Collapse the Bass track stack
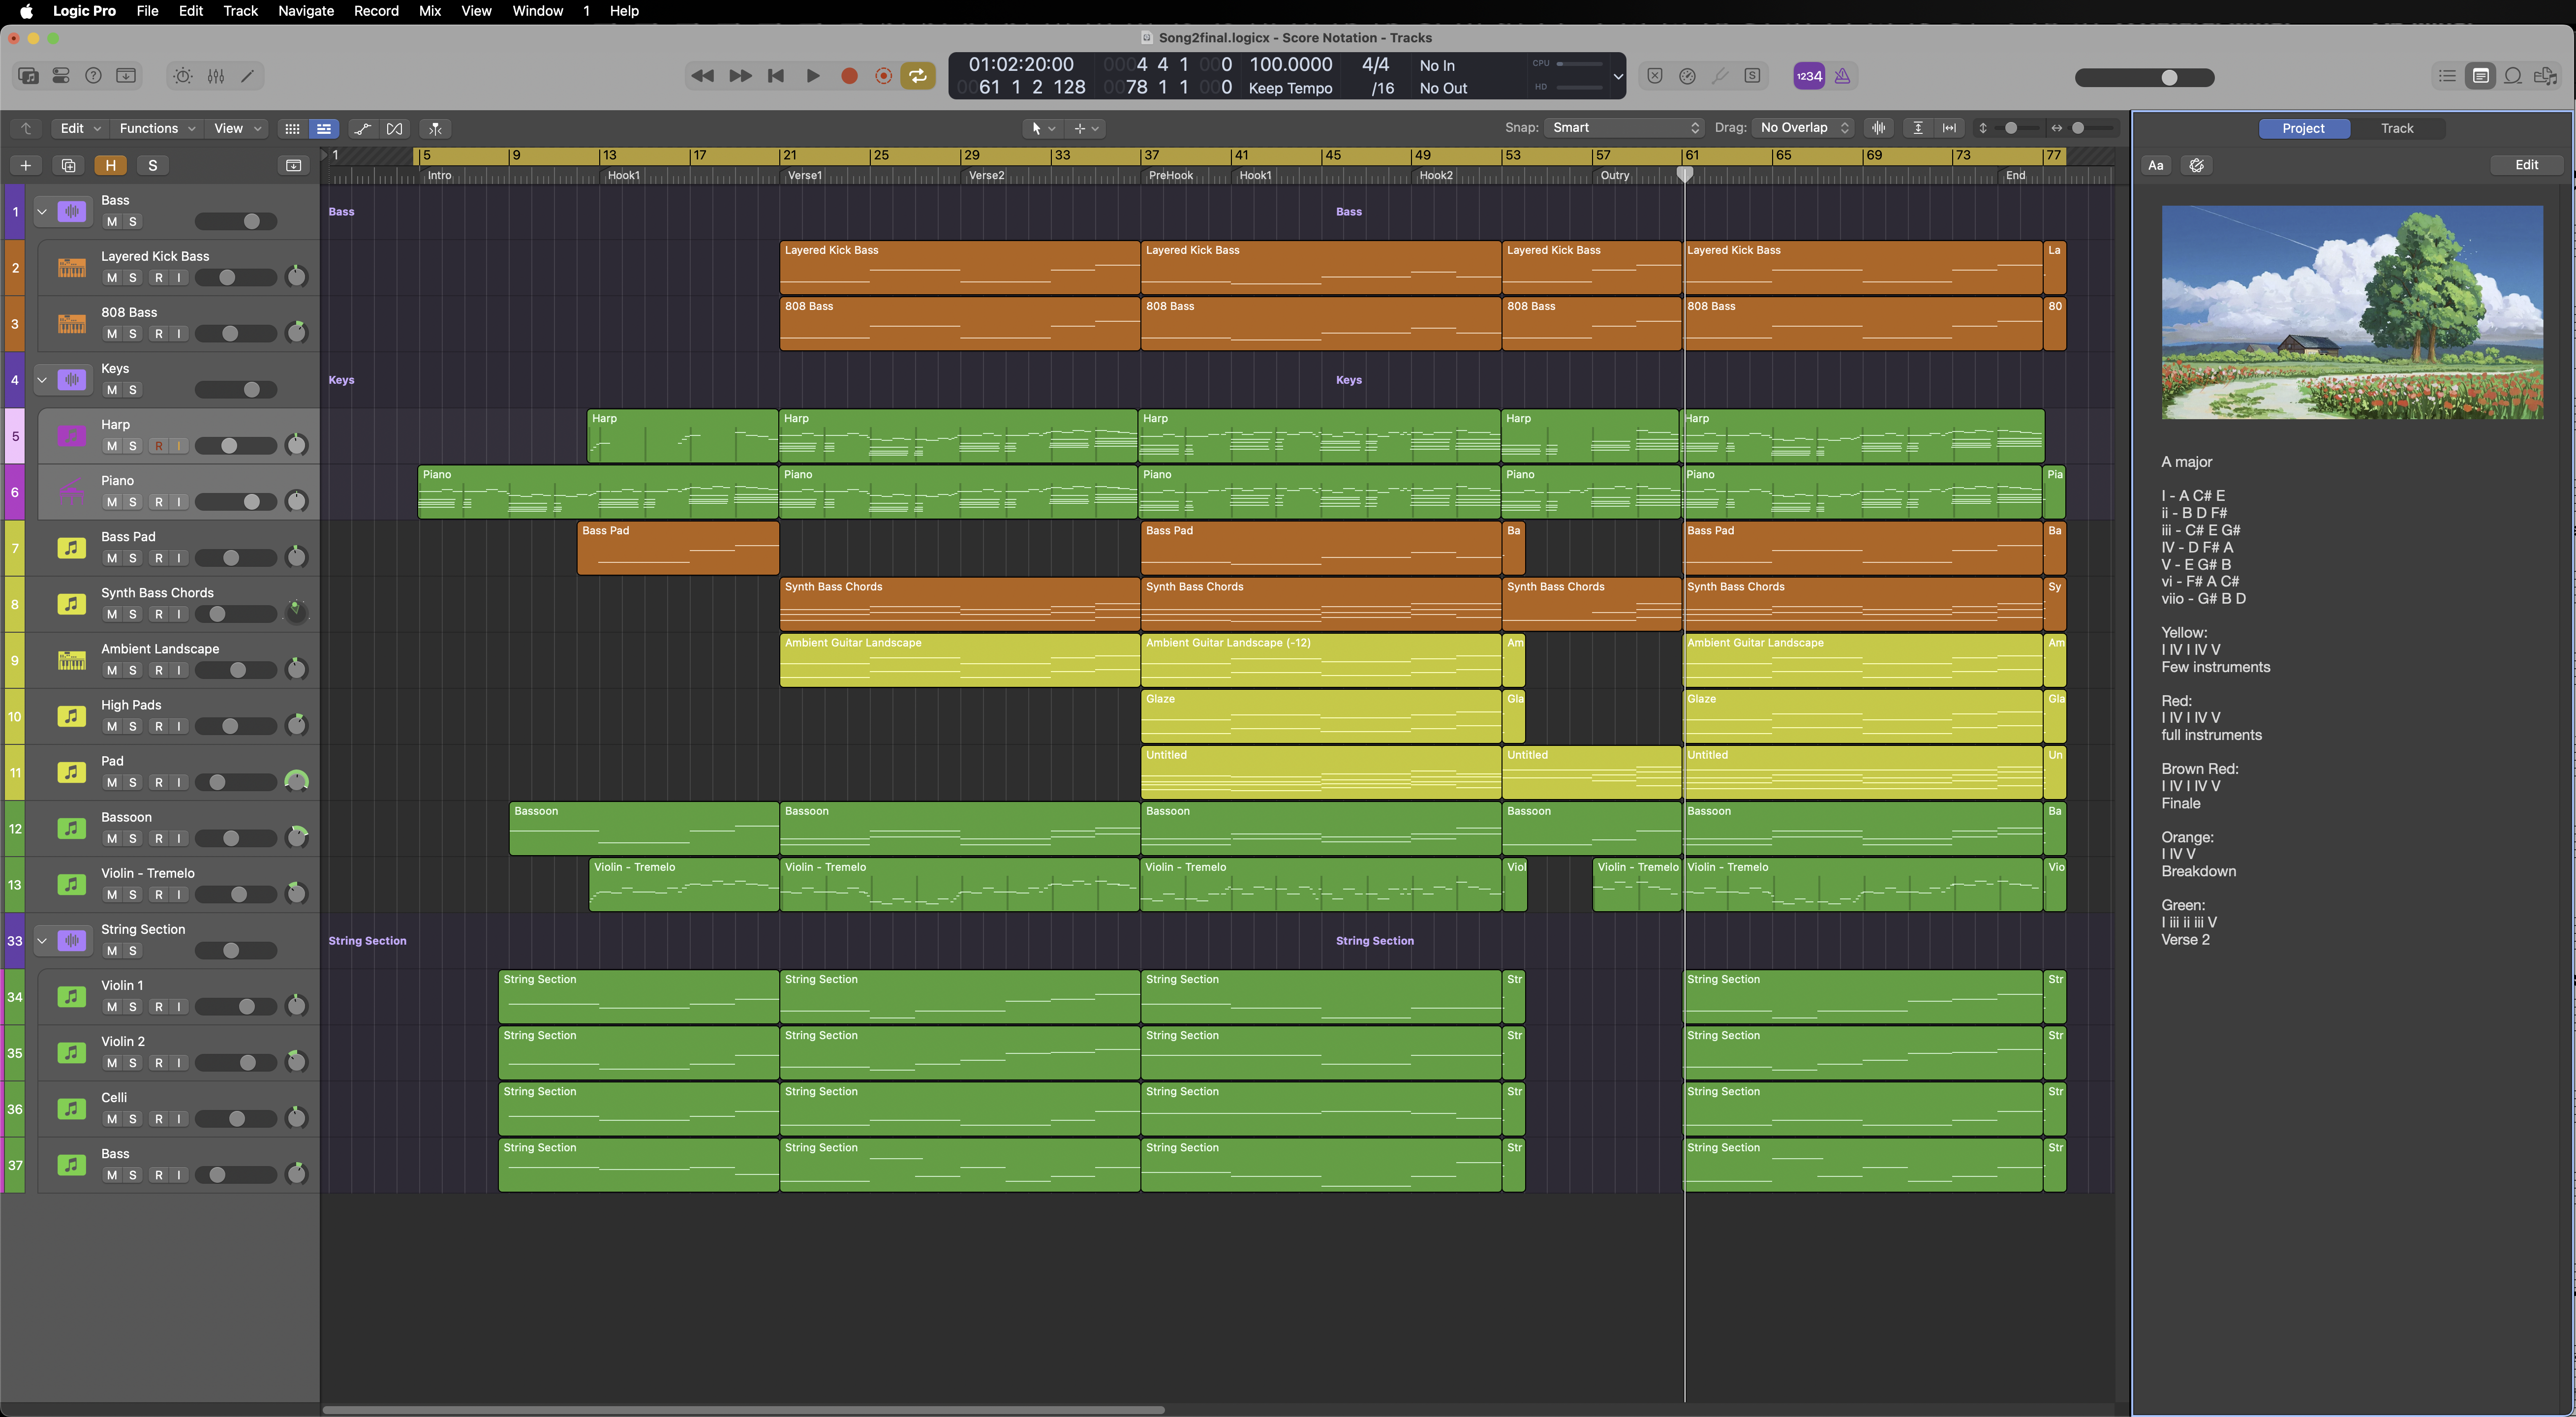Image resolution: width=2576 pixels, height=1417 pixels. pos(42,212)
